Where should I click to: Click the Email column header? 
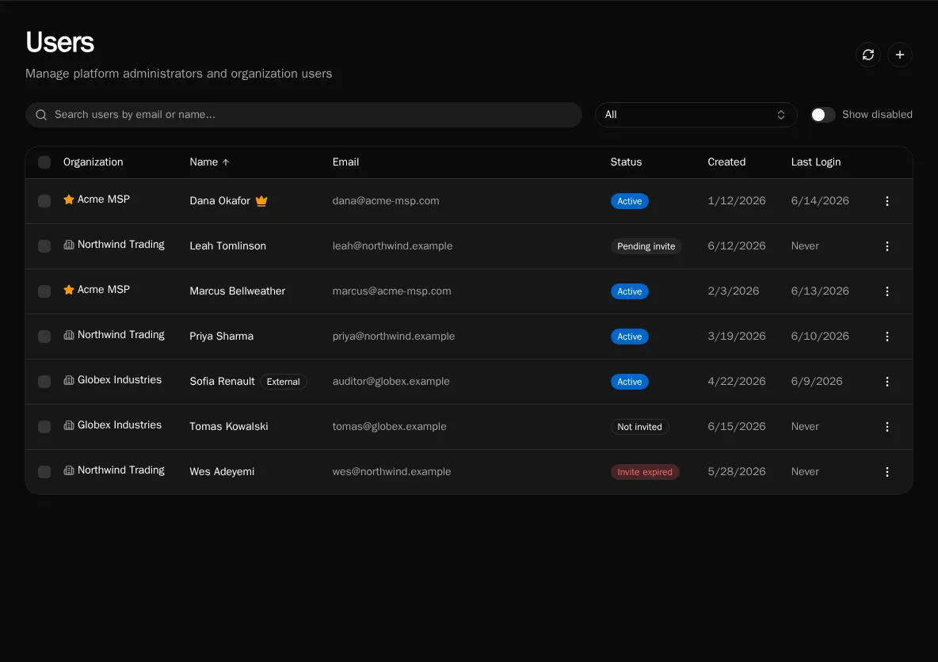pyautogui.click(x=345, y=162)
